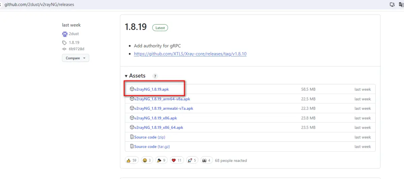Add a heart reaction (11)

pos(177,161)
